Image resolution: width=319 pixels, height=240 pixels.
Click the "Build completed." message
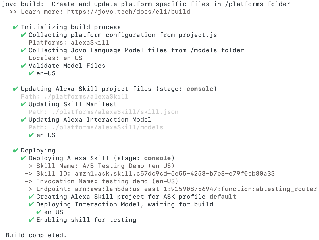pyautogui.click(x=36, y=235)
